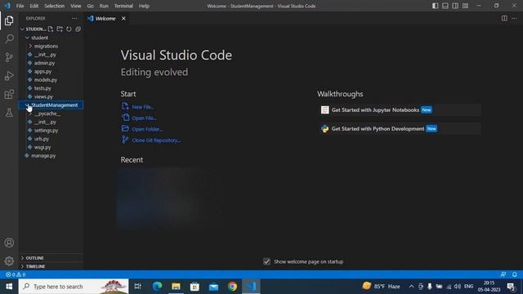This screenshot has height=294, width=523.
Task: Click feedback icon in status bar
Action: tap(503, 274)
